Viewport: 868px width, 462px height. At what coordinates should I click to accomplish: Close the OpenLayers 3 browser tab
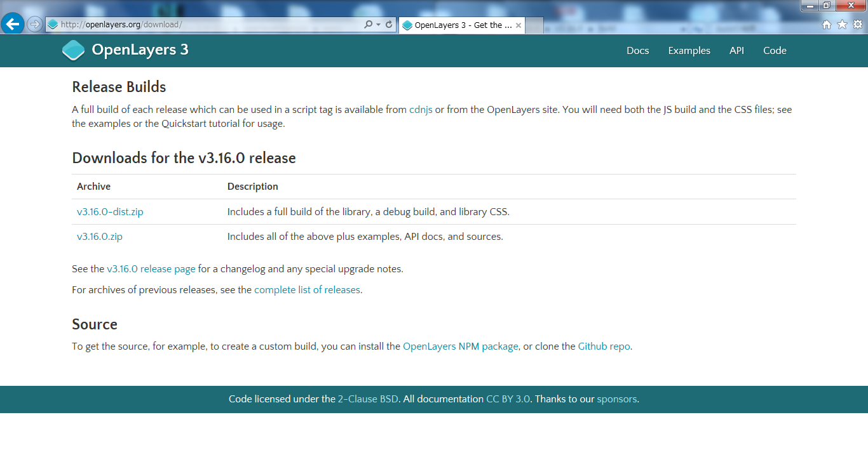click(x=519, y=25)
